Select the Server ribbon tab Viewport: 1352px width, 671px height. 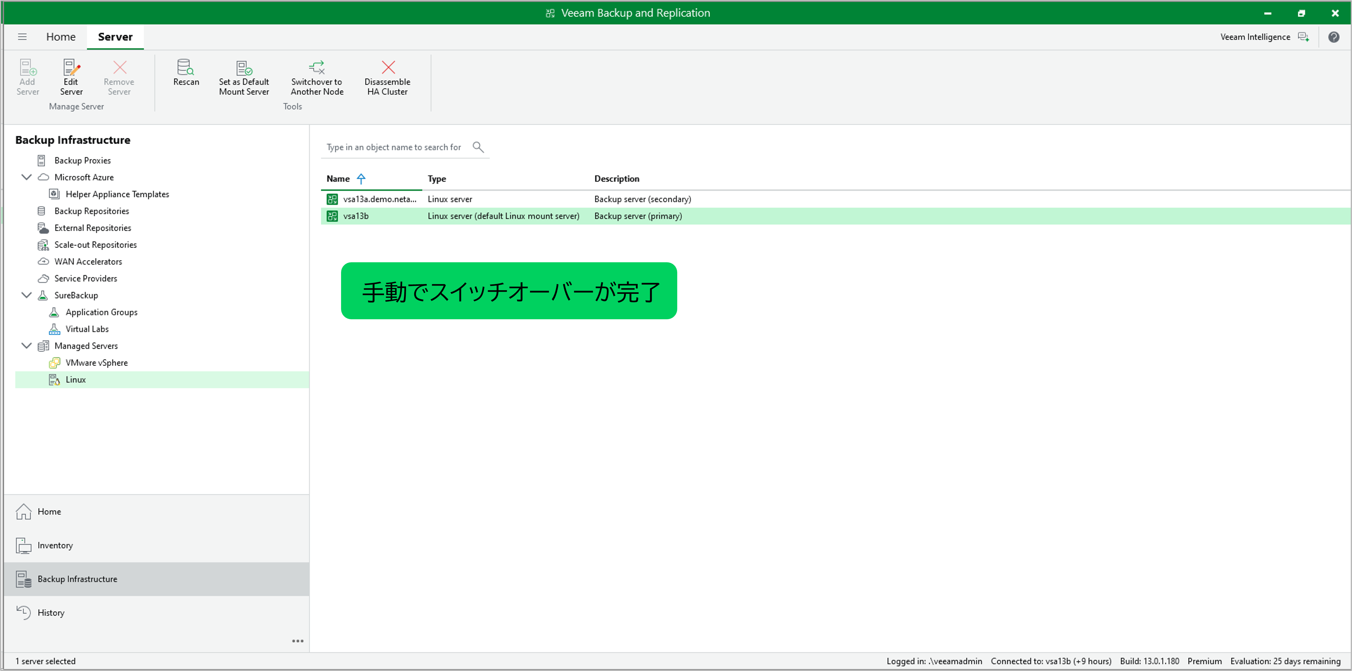[x=115, y=37]
